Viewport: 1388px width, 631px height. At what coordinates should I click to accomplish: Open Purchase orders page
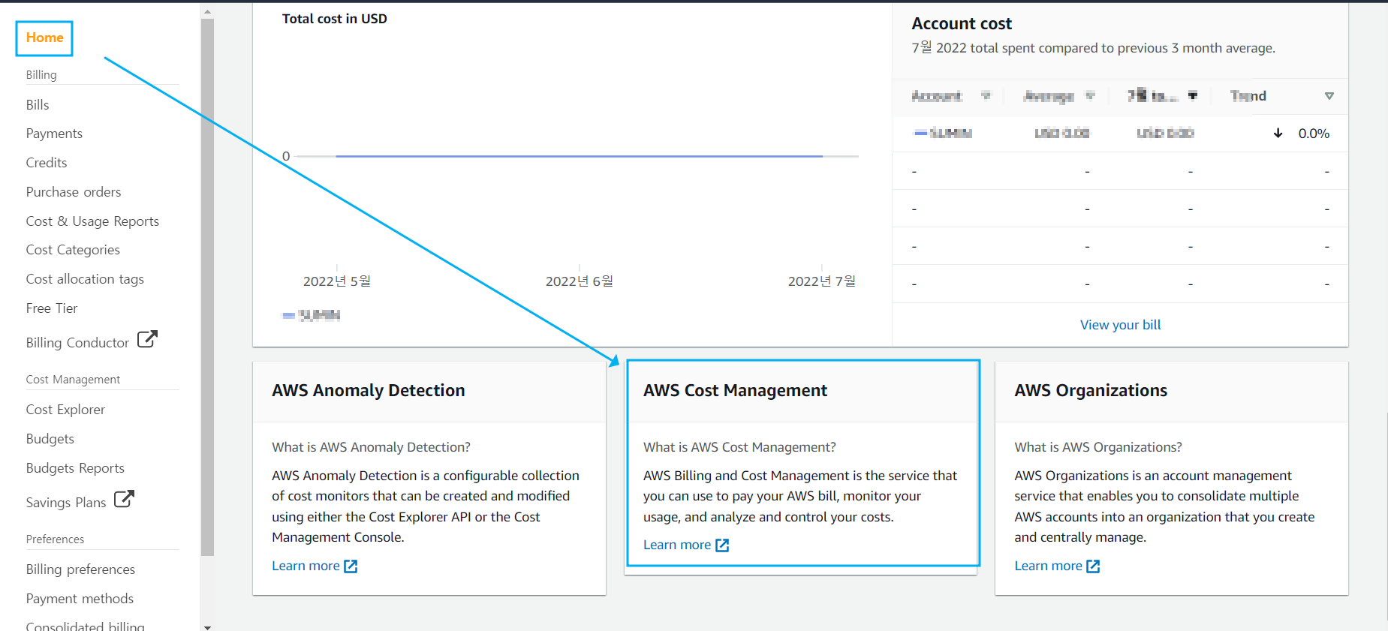pos(74,192)
